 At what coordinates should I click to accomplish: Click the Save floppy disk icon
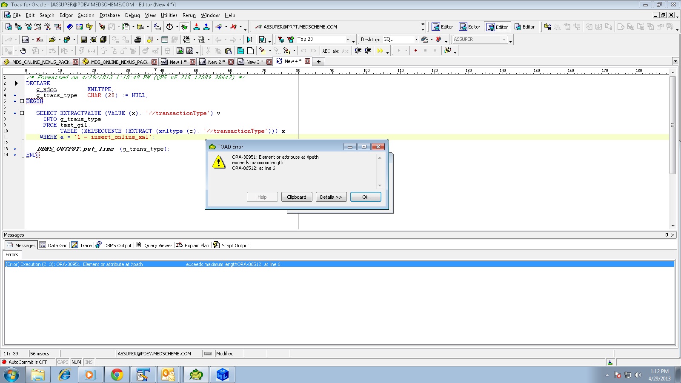83,39
